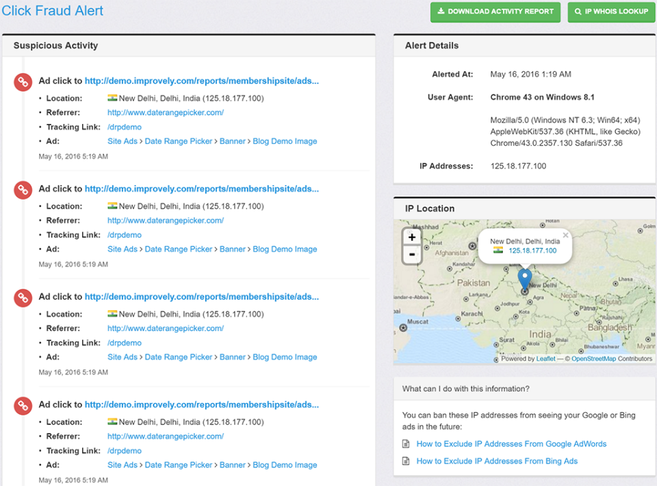Open the IP Whois Lookup
657x486 pixels.
coord(611,12)
